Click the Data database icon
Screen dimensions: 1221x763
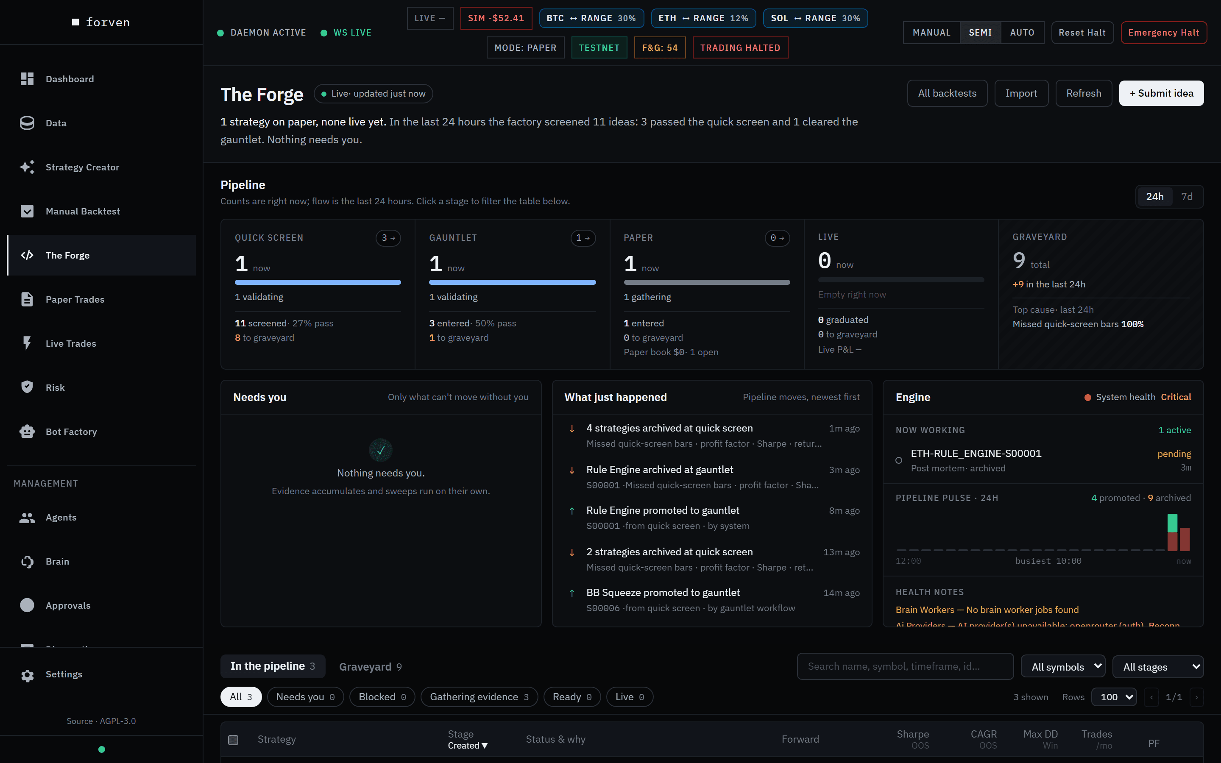point(27,123)
